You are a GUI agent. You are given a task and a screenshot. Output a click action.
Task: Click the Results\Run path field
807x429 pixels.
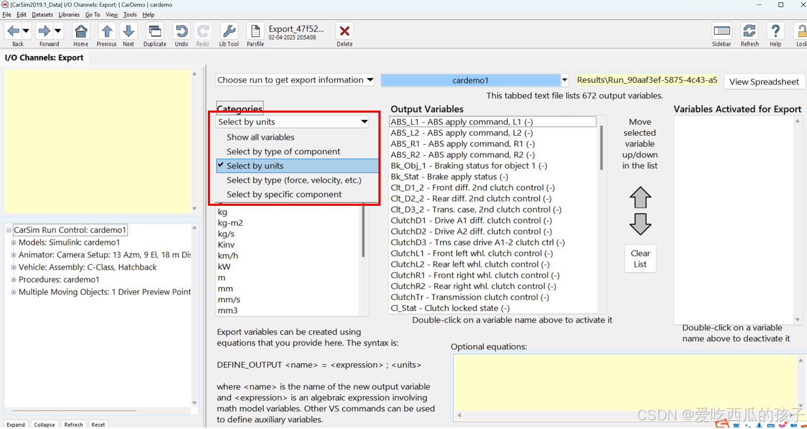pyautogui.click(x=647, y=80)
